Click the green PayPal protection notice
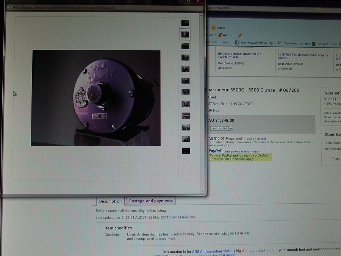 tap(240, 157)
